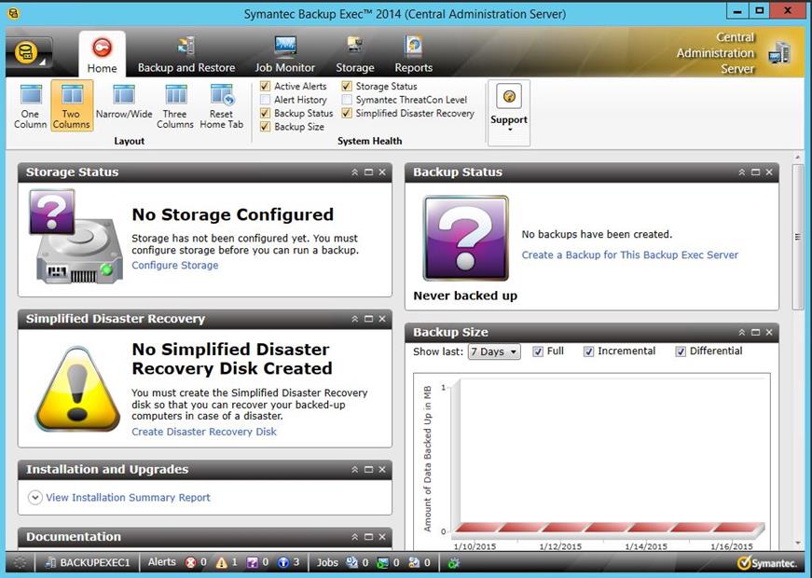Click Create Disaster Recovery Disk link

[x=204, y=432]
